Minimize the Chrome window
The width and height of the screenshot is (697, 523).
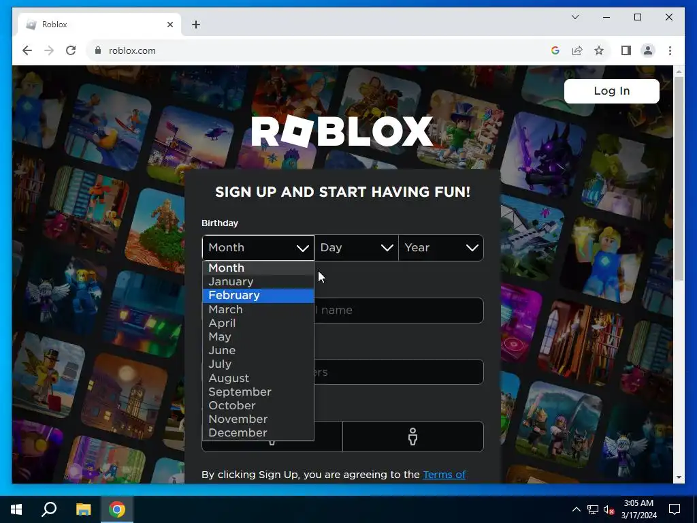point(606,17)
